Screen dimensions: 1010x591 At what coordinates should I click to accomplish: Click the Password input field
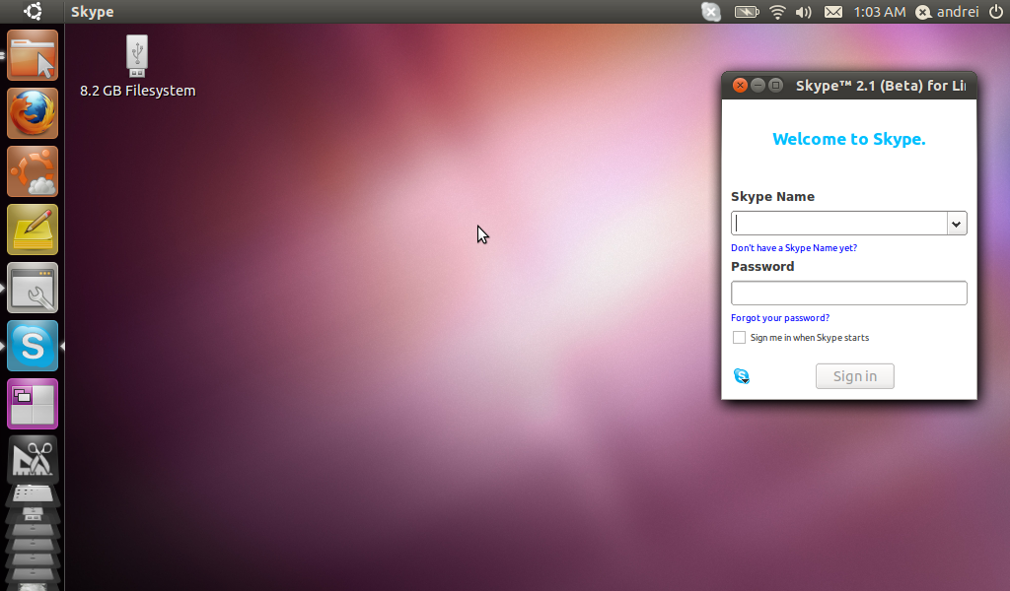click(849, 293)
